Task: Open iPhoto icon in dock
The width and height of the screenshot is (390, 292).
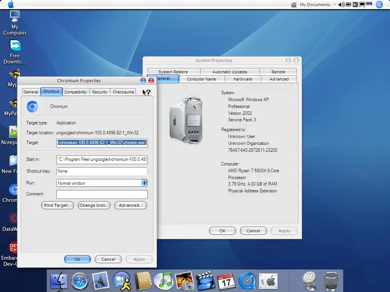Action: (185, 281)
